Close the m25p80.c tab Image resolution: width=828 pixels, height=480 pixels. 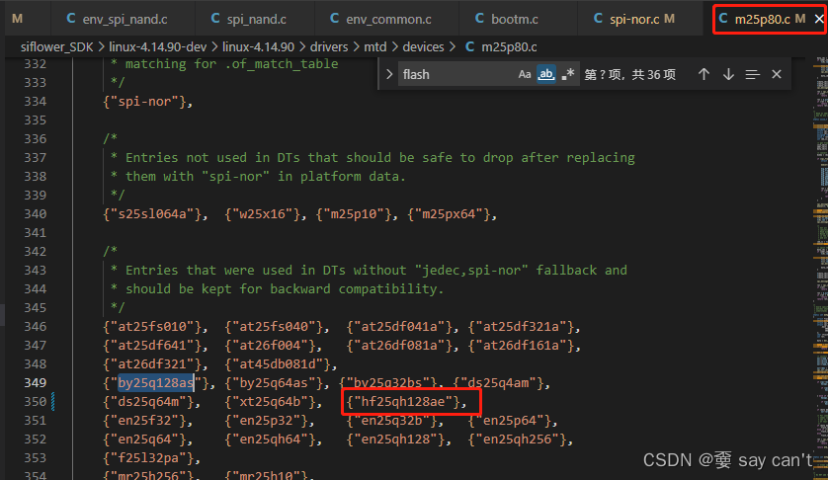click(x=819, y=19)
